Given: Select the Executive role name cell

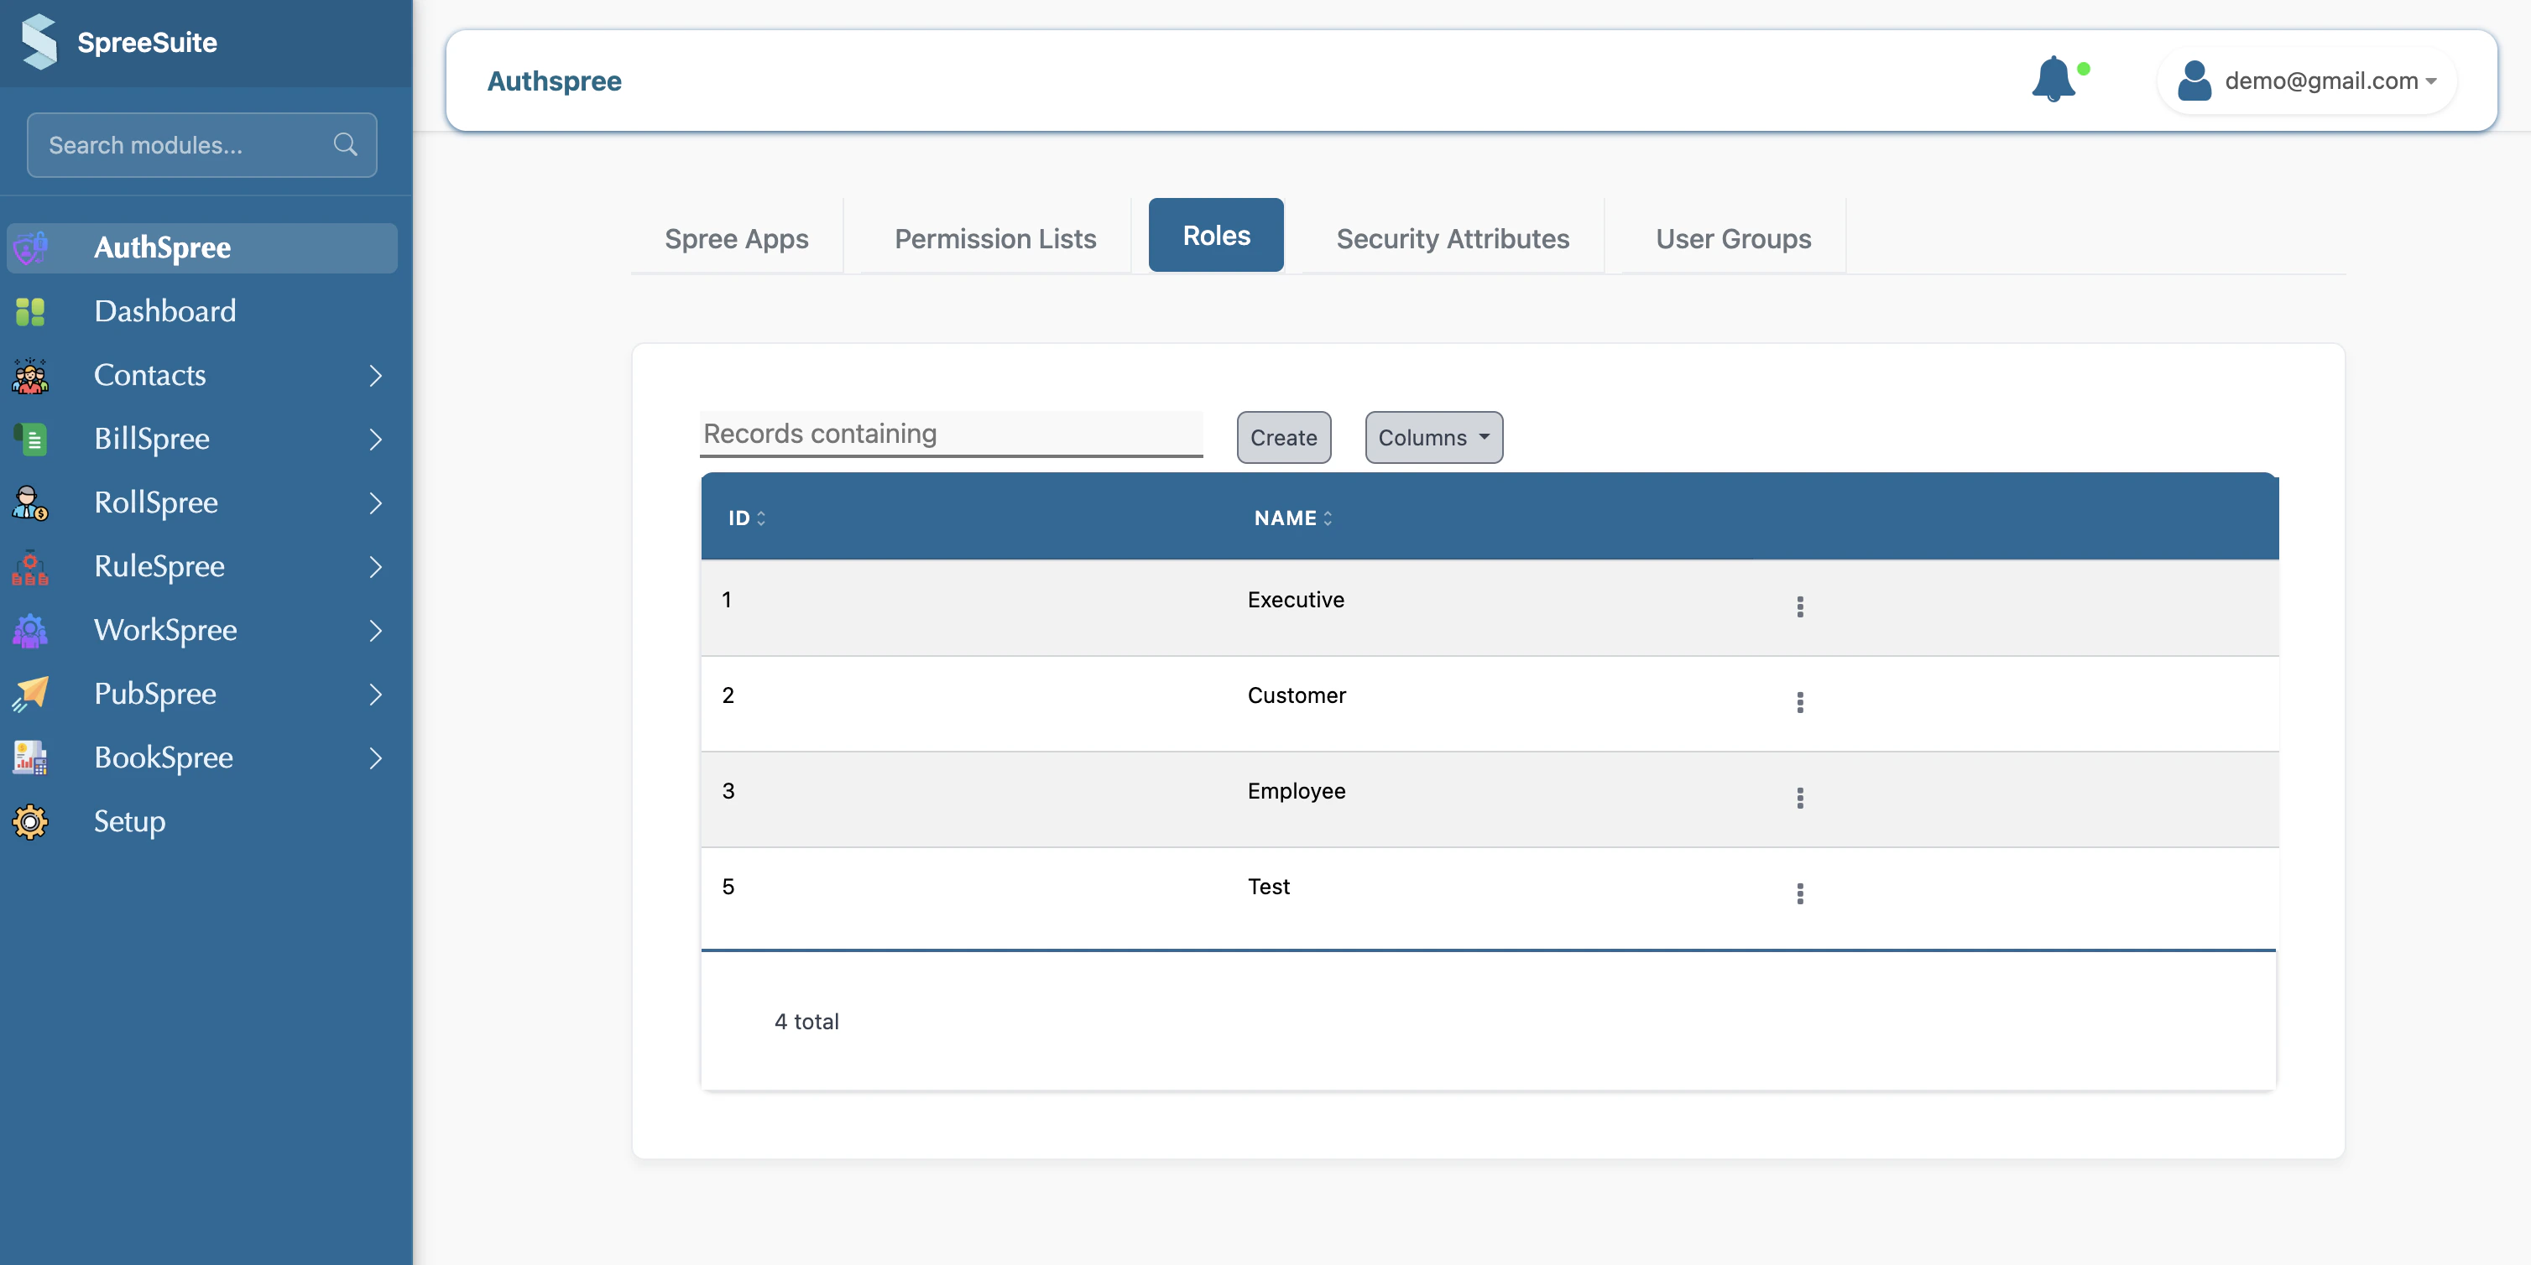Looking at the screenshot, I should [1296, 599].
